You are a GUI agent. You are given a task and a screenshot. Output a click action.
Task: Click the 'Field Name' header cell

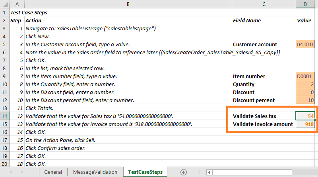point(264,20)
